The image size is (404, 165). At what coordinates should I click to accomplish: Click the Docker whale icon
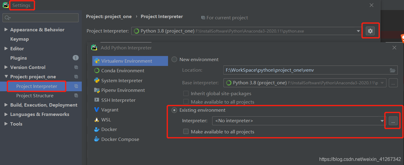click(x=97, y=129)
